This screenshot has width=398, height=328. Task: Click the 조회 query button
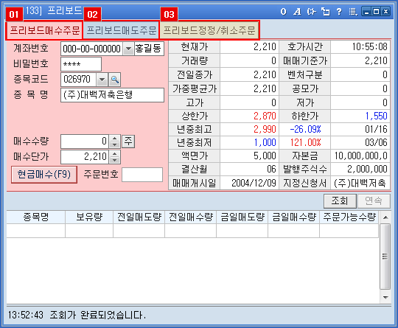(340, 201)
